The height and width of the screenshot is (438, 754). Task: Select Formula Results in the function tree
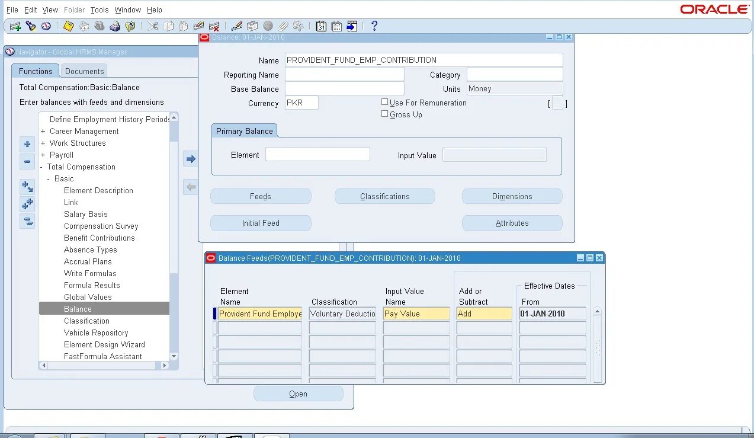(x=92, y=286)
